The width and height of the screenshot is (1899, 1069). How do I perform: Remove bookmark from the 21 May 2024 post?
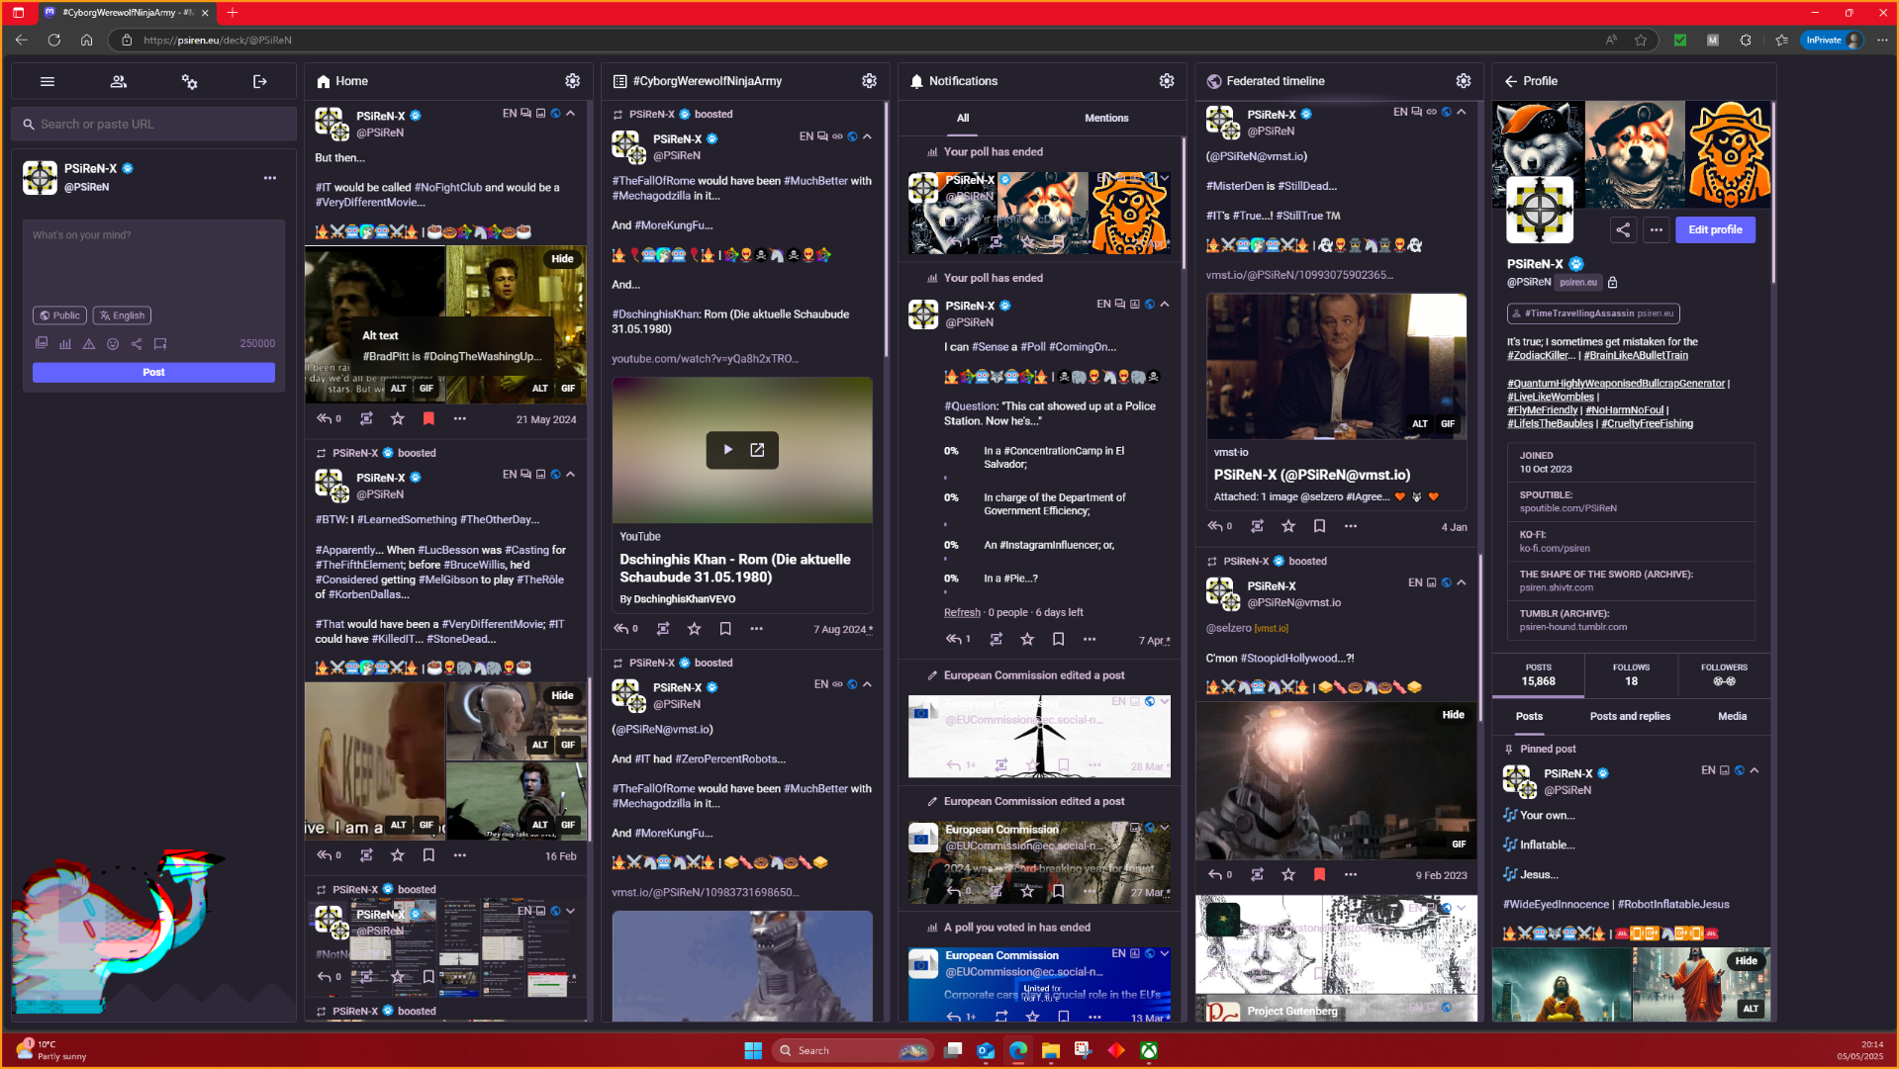pyautogui.click(x=428, y=419)
